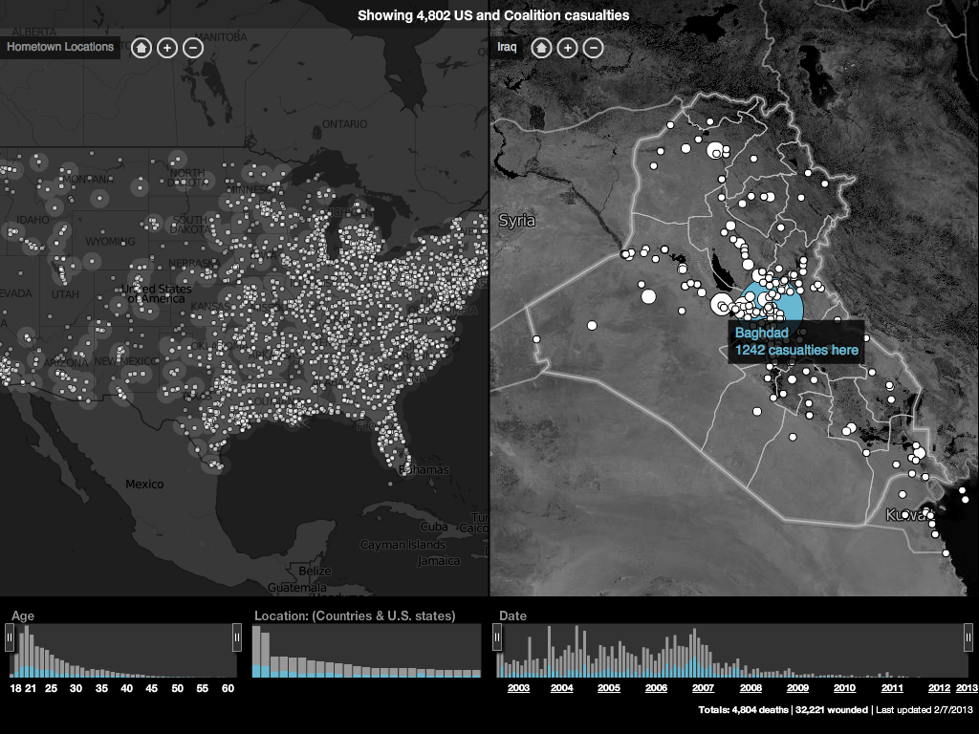The height and width of the screenshot is (734, 979).
Task: Click the right handle of Date slider
Action: [x=968, y=637]
